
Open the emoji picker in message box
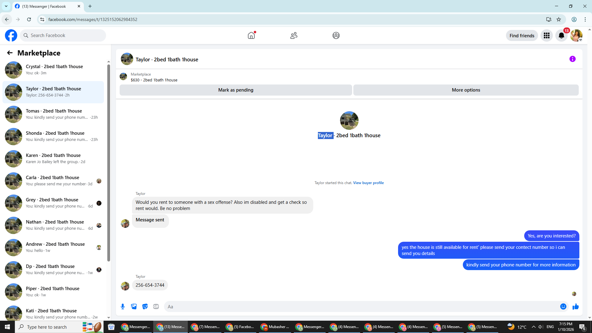point(563,306)
